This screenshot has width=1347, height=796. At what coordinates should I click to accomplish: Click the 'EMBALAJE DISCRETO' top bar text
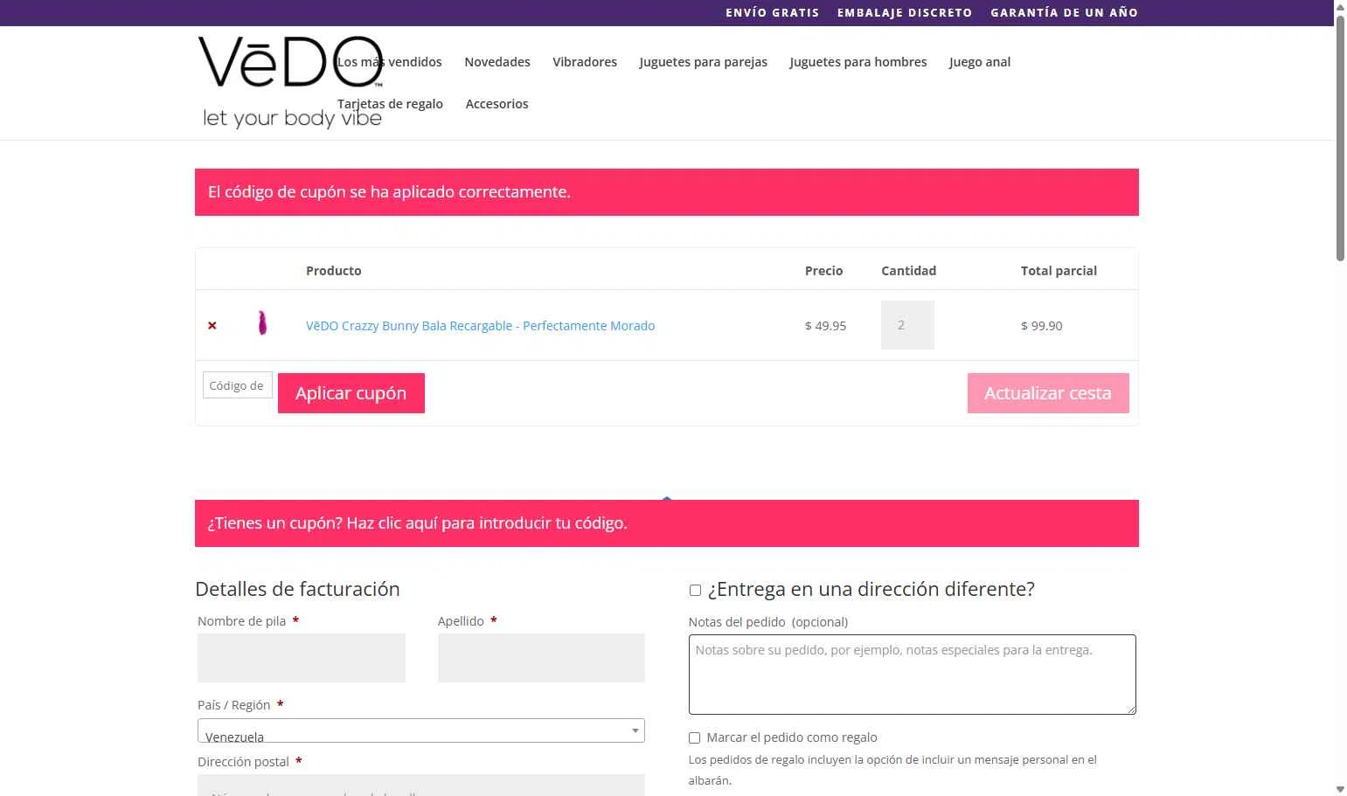coord(905,13)
